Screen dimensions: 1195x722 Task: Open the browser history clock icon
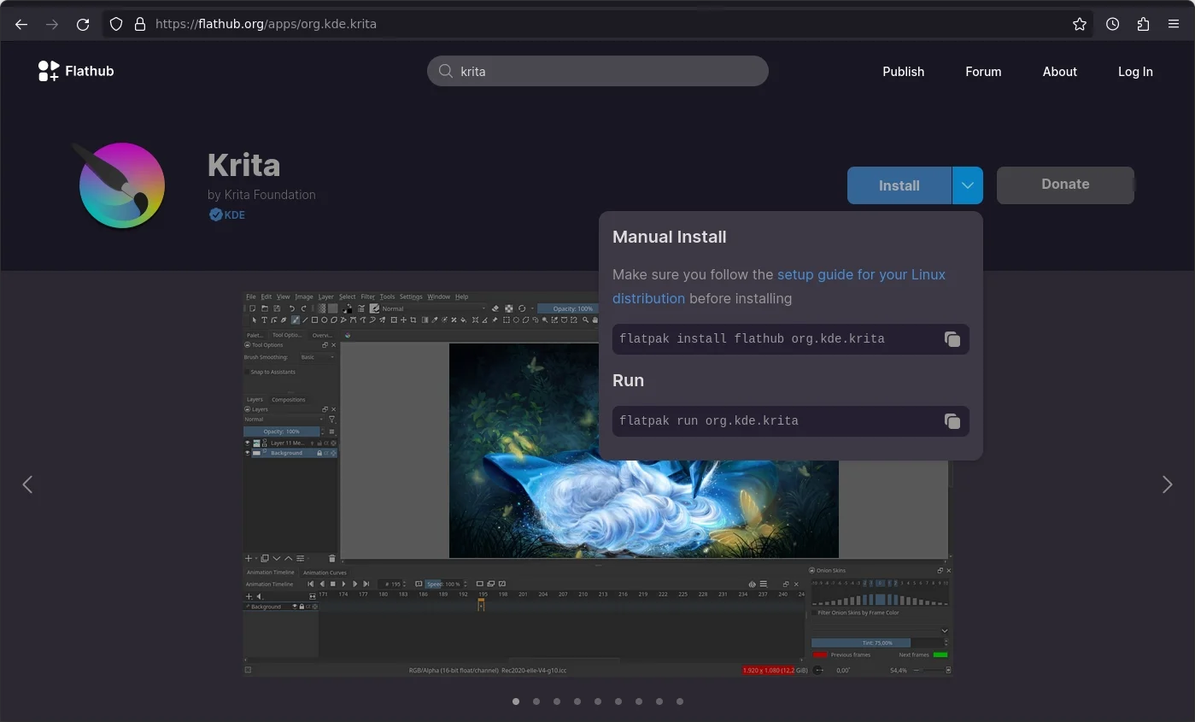click(x=1112, y=24)
